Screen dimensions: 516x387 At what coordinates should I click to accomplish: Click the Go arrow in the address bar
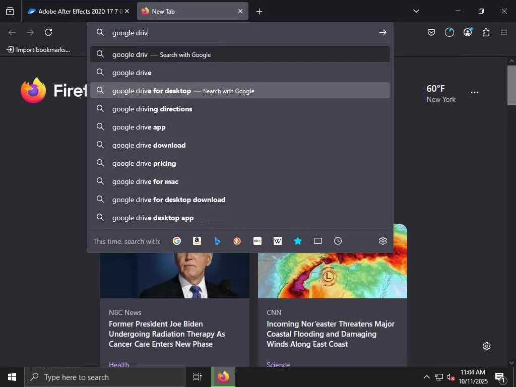[x=382, y=32]
